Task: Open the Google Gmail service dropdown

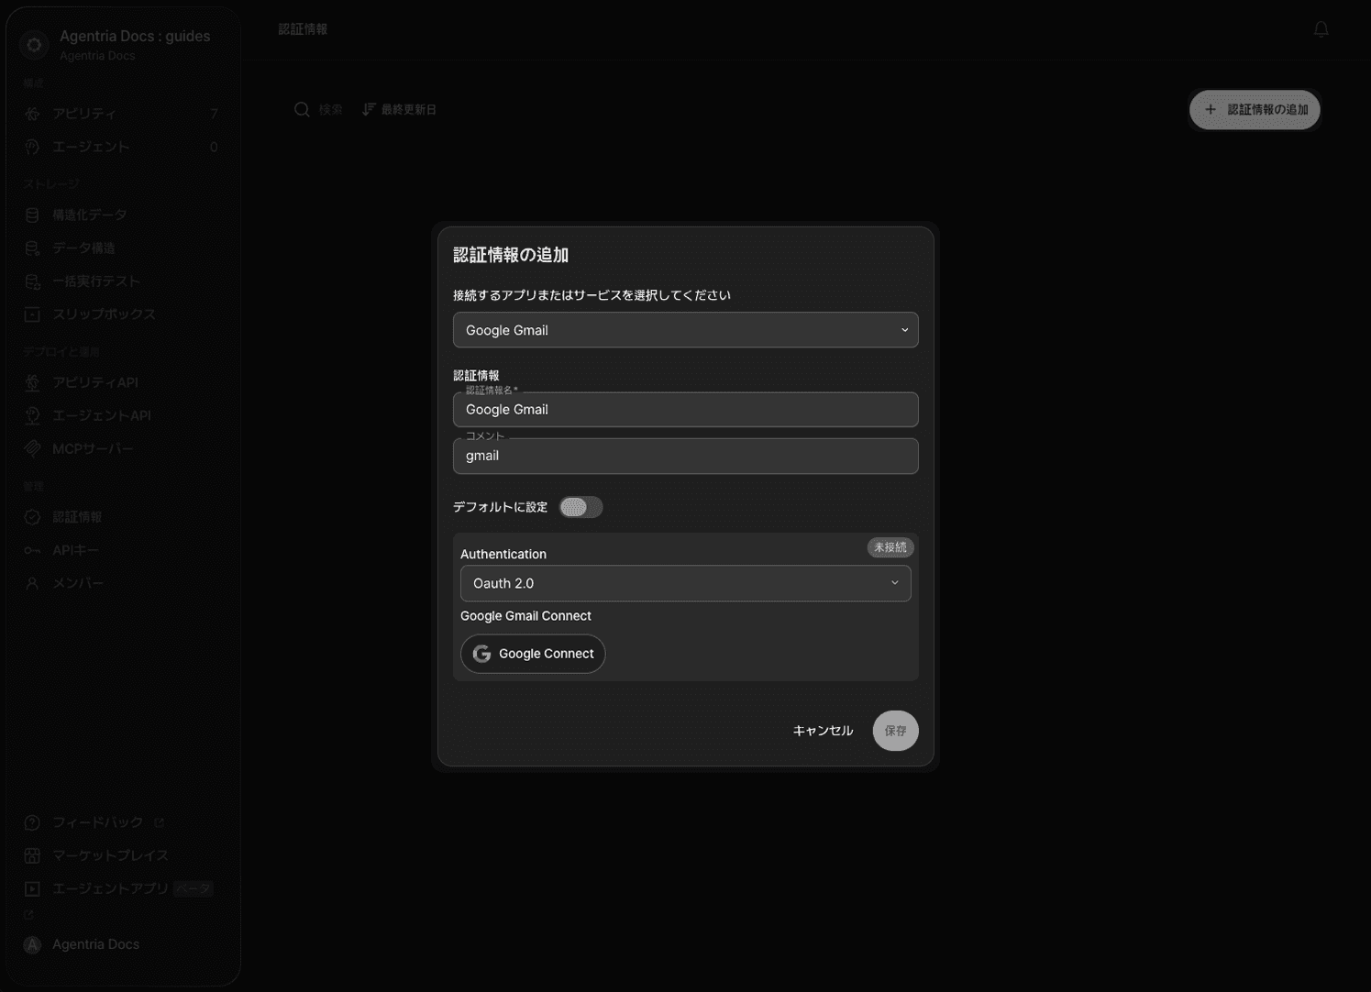Action: pos(685,330)
